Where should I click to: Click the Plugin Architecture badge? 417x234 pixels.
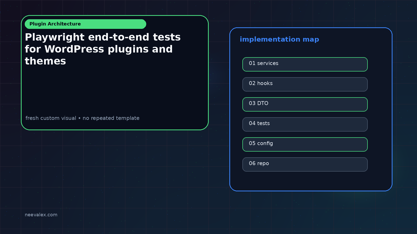tap(85, 24)
